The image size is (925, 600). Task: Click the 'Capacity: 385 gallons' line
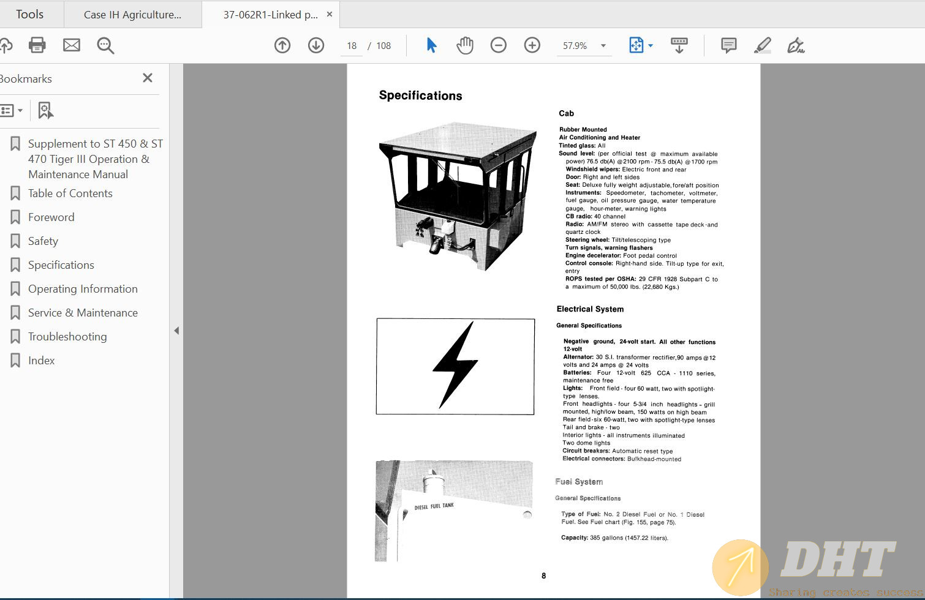coord(614,538)
